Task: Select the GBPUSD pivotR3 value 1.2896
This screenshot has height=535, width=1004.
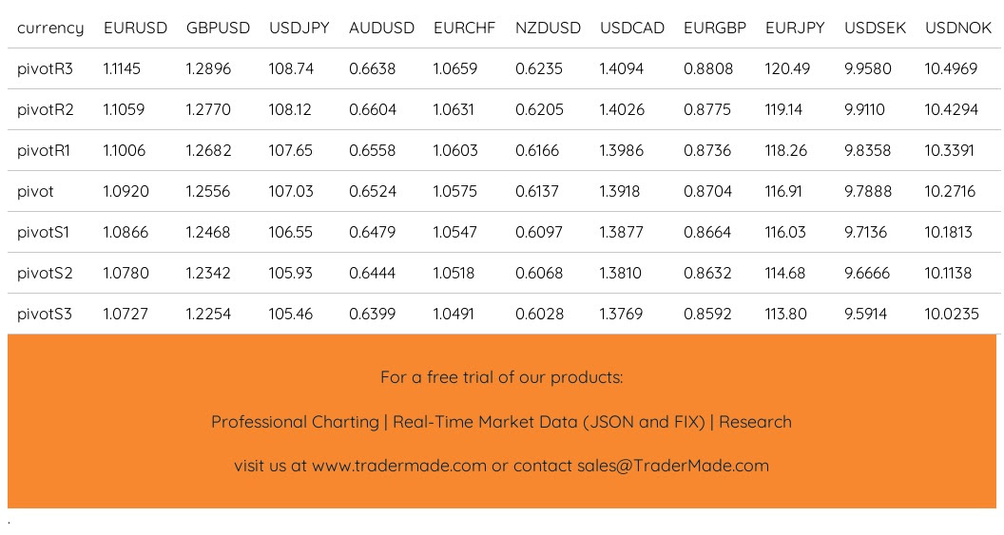Action: pyautogui.click(x=208, y=69)
